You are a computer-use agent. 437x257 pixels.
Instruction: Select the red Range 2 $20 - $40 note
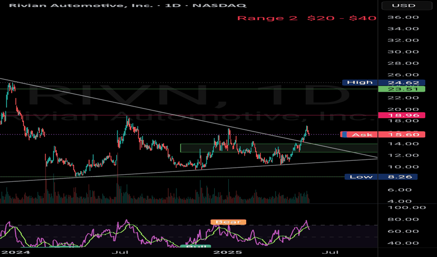point(307,18)
